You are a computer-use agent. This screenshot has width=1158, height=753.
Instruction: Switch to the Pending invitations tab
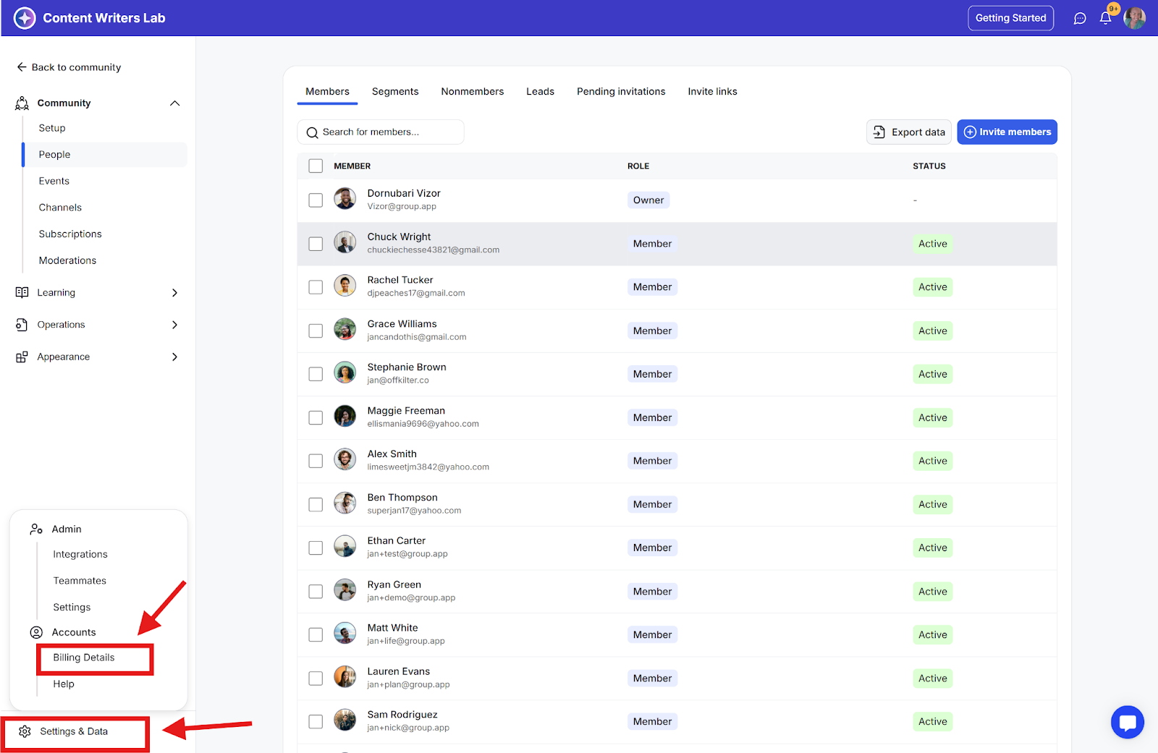pyautogui.click(x=620, y=91)
